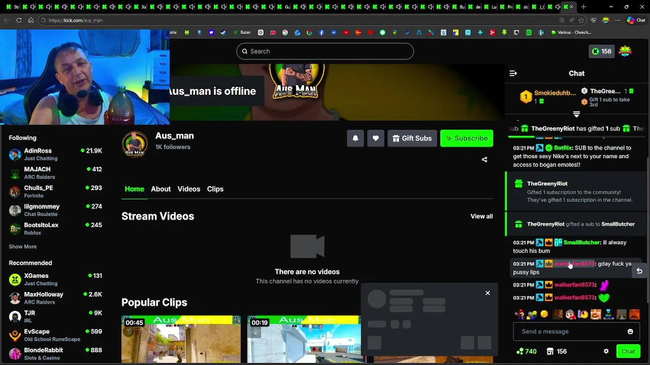Screen dimensions: 650x365
Task: Click the browser reload icon
Action: (x=19, y=20)
